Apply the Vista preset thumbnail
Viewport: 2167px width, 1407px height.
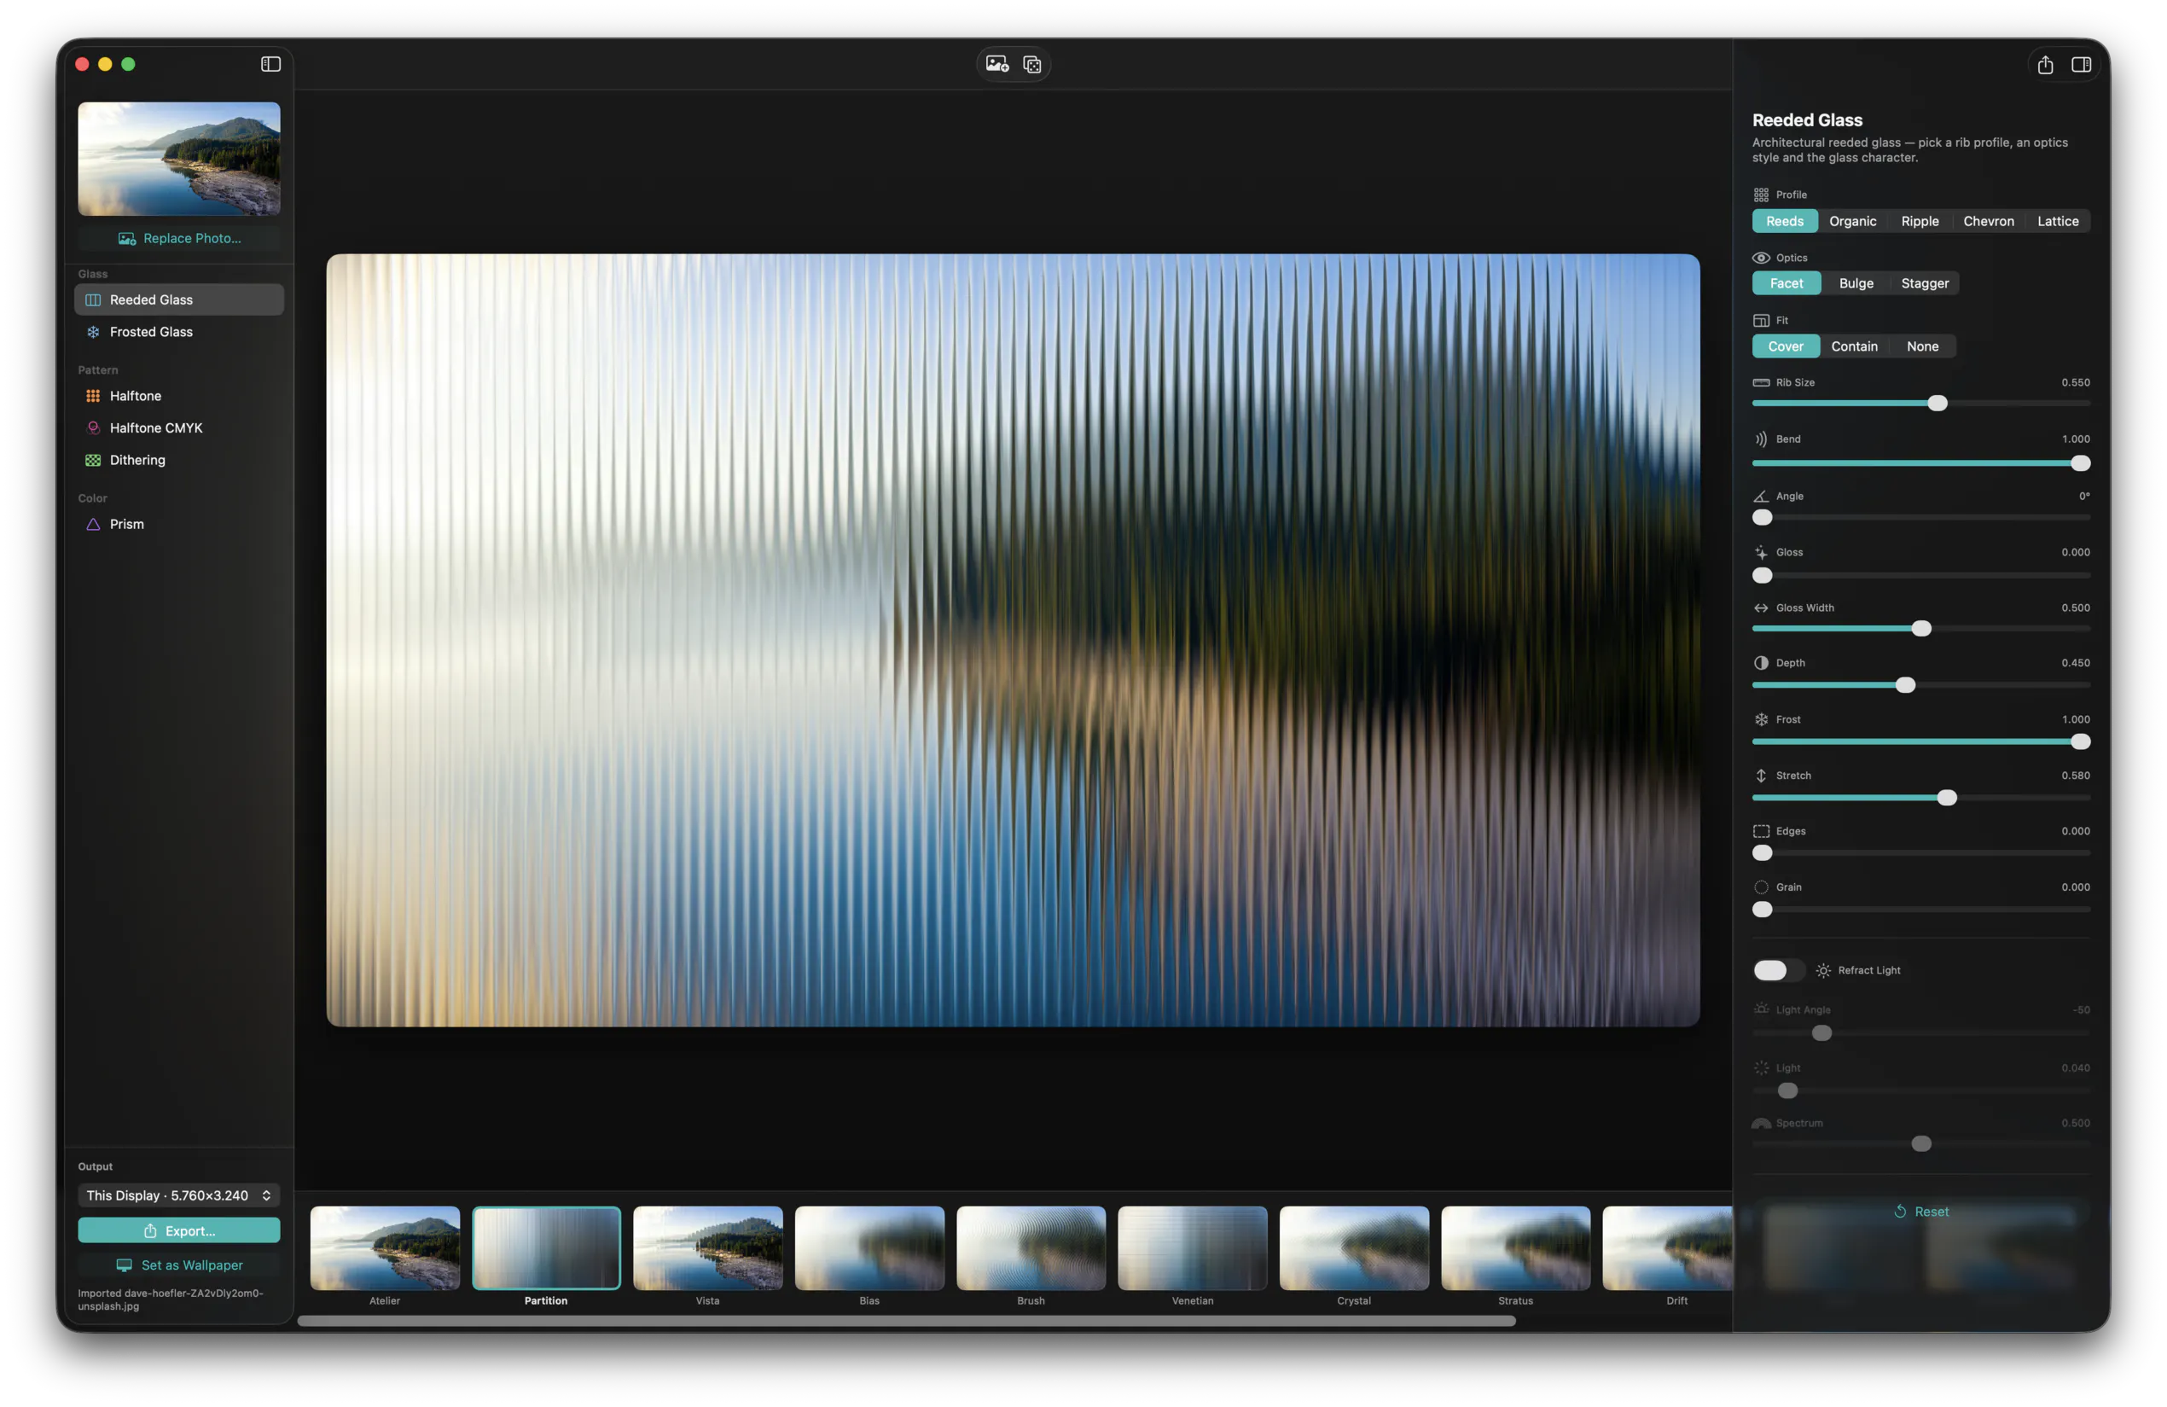click(707, 1248)
